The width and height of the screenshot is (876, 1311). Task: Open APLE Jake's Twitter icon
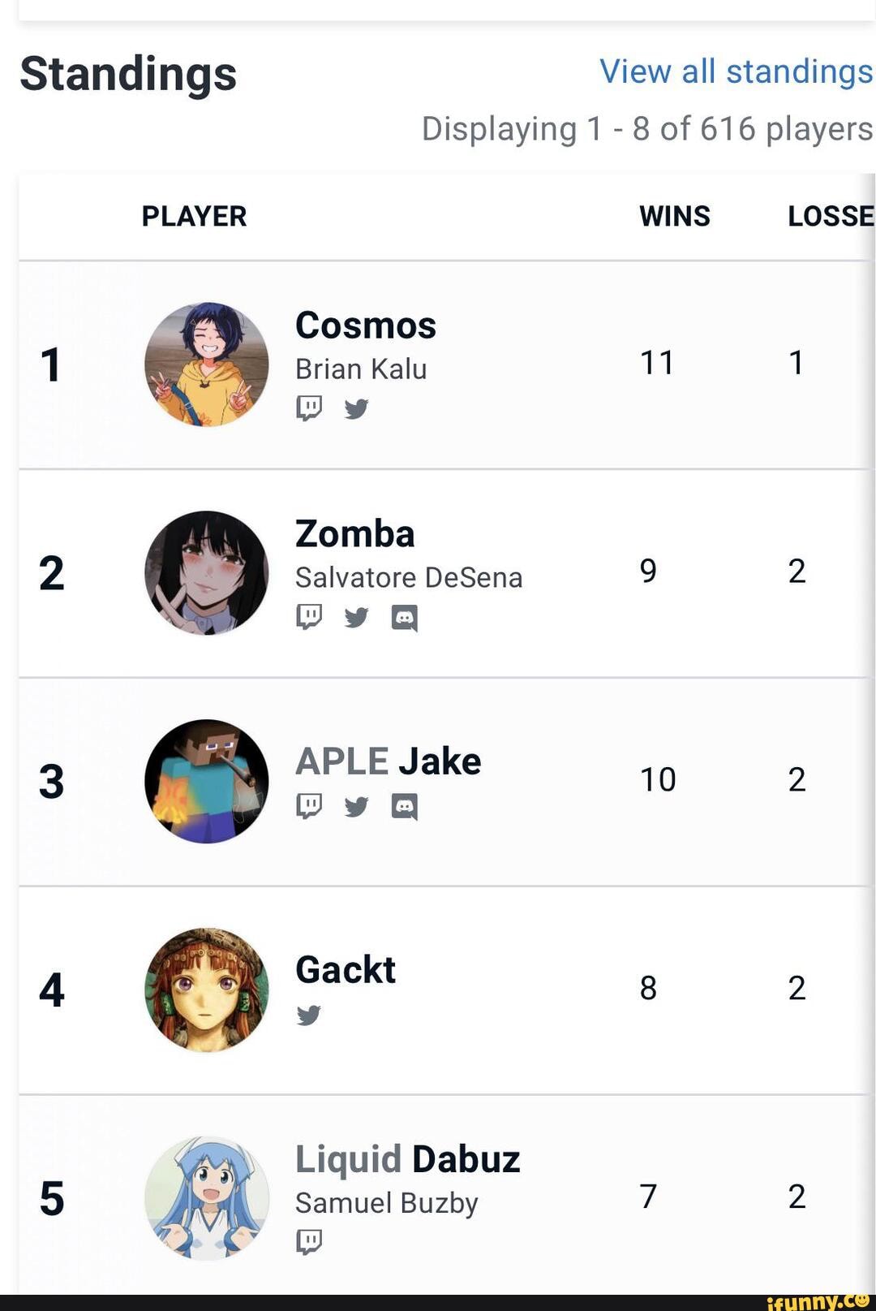(356, 806)
